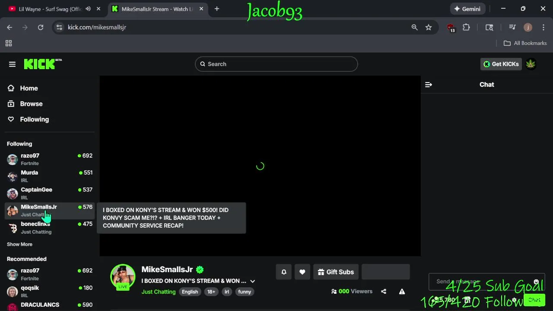553x311 pixels.
Task: Click the stream video player area
Action: point(260,166)
